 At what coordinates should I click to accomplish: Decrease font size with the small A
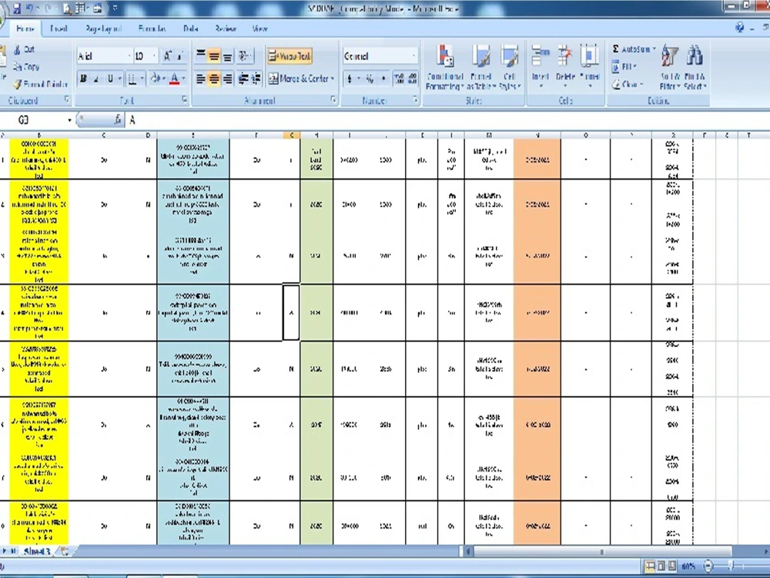179,56
